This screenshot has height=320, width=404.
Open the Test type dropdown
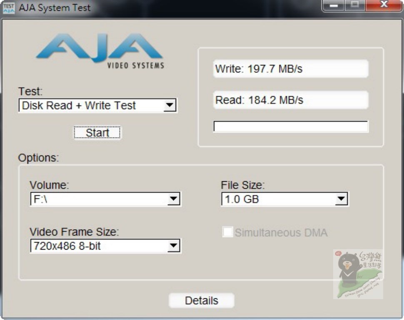click(x=97, y=105)
